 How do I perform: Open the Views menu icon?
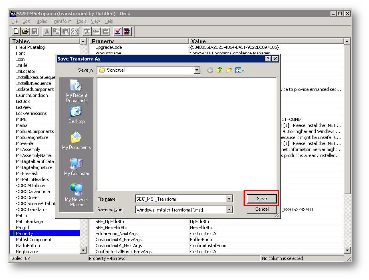click(240, 71)
